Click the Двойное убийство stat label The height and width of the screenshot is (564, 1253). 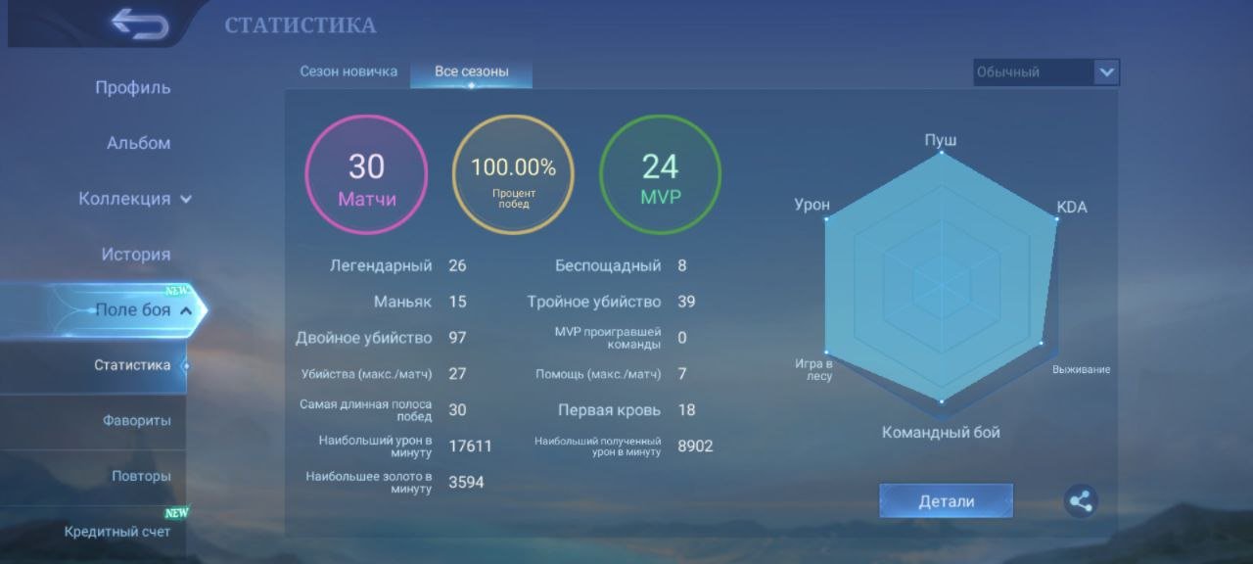pos(363,338)
